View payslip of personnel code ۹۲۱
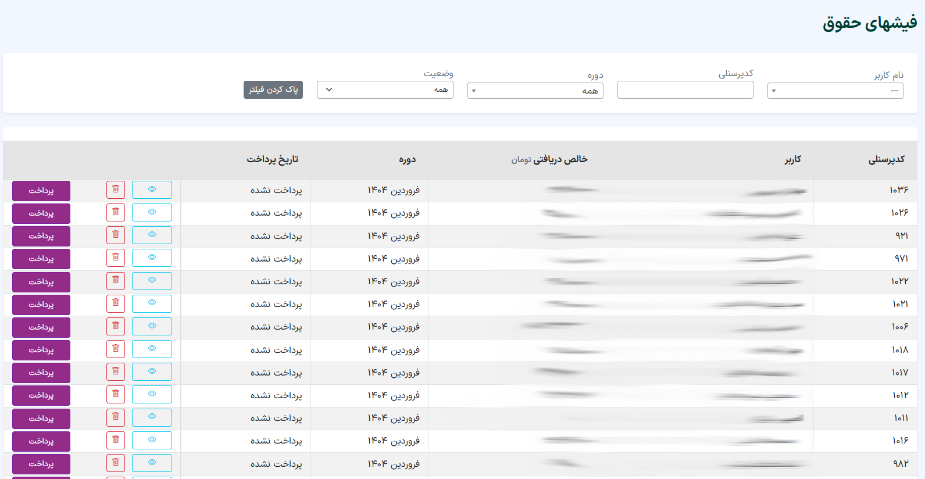This screenshot has height=479, width=925. point(152,235)
